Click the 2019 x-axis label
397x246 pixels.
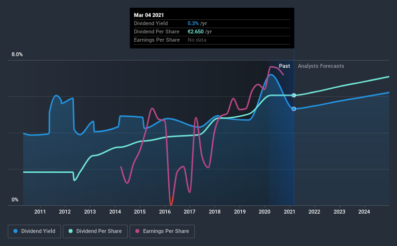(240, 212)
